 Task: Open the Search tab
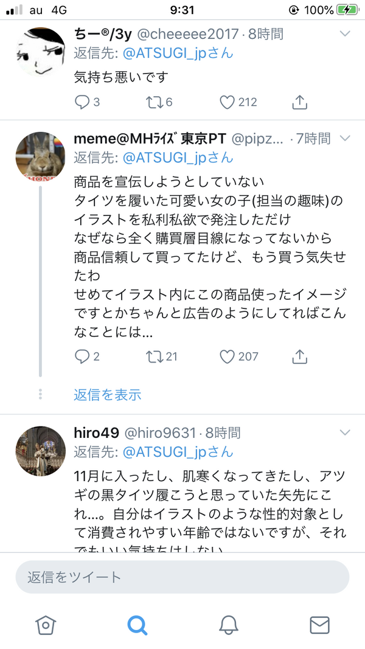coord(137,625)
